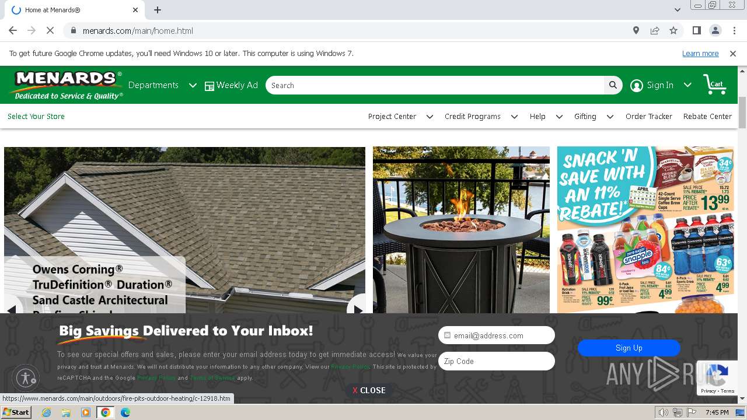Screen dimensions: 747x420
Task: Open the Order Tracker page
Action: (649, 117)
